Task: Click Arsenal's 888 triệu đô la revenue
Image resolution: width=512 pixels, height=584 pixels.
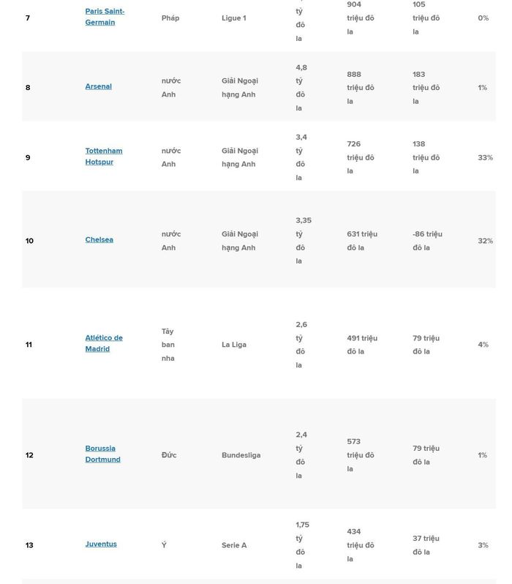Action: [x=361, y=88]
